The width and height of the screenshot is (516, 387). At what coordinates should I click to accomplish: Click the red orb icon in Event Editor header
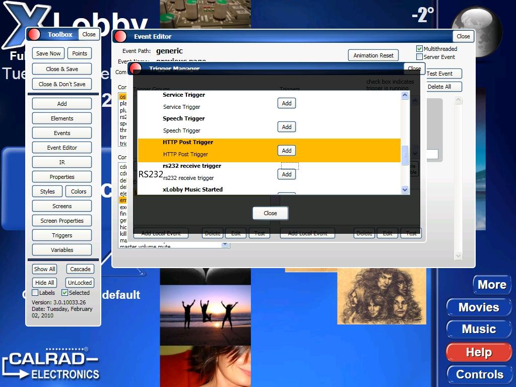tap(120, 36)
